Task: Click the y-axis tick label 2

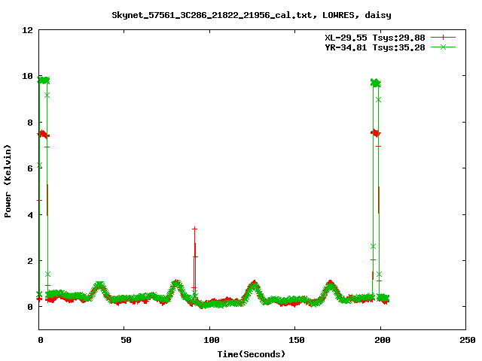Action: pyautogui.click(x=30, y=261)
